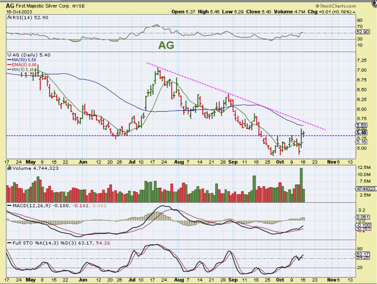Click the 'Aug' date label under price panel
This screenshot has height=284, width=377.
coord(179,162)
